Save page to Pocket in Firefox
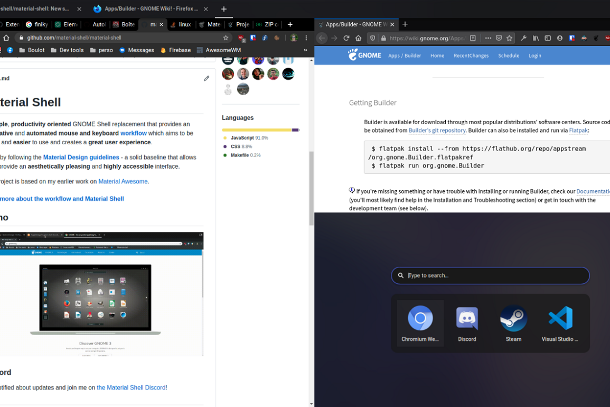Screen dimensions: 610x407 pyautogui.click(x=499, y=38)
